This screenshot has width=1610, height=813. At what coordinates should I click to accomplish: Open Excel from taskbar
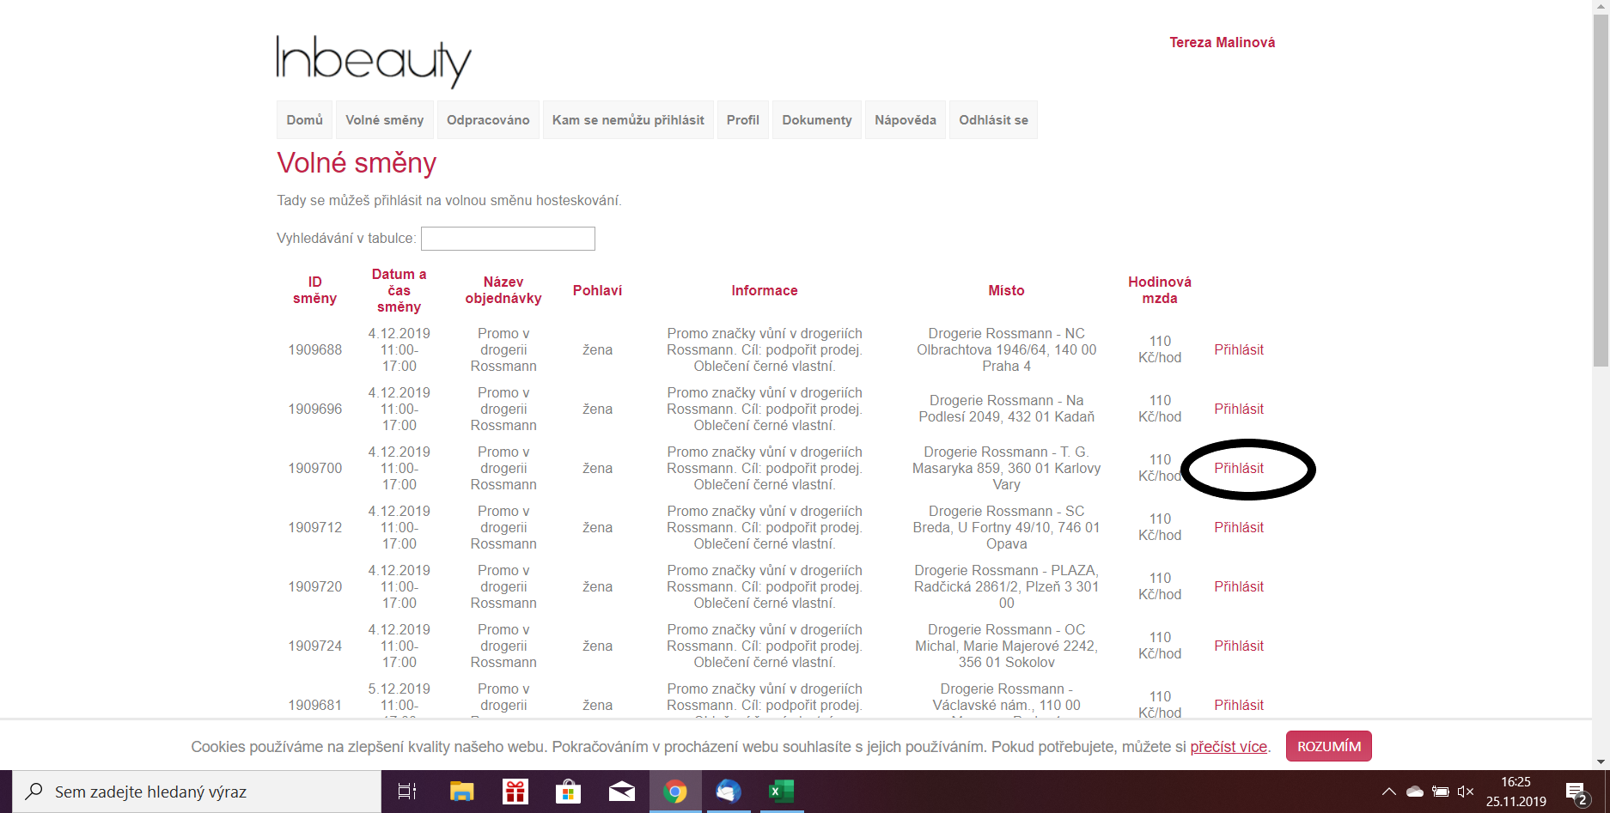point(782,792)
